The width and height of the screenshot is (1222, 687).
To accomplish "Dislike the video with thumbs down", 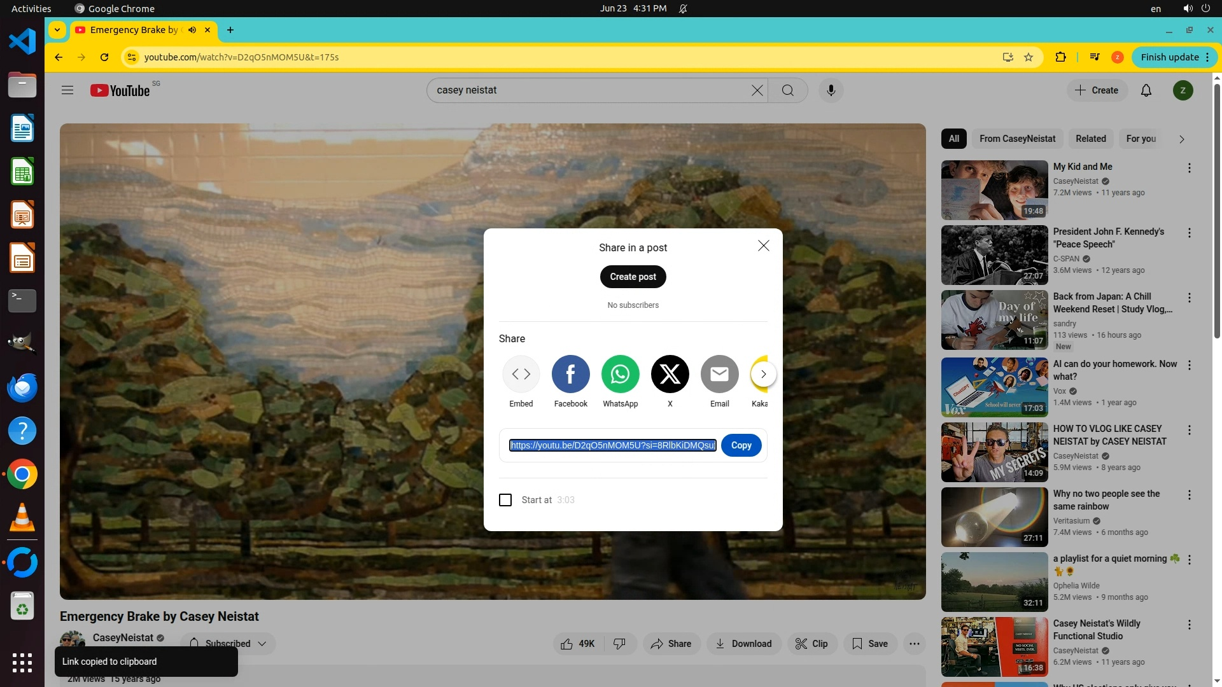I will (619, 644).
